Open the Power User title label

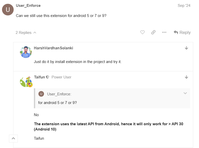coord(61,77)
